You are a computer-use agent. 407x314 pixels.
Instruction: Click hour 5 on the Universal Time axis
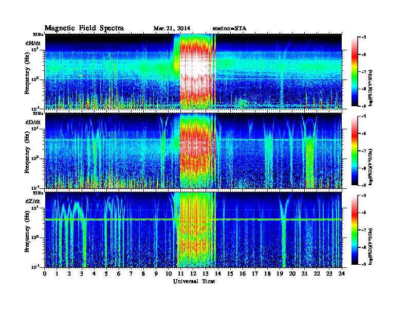pos(106,274)
